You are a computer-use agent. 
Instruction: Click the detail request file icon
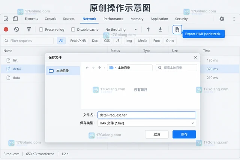click(x=8, y=69)
